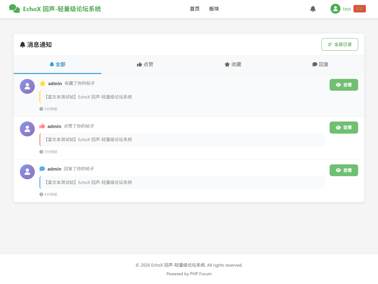Screen dimensions: 378x284
Task: Open the notification bell icon in navbar
Action: click(313, 9)
